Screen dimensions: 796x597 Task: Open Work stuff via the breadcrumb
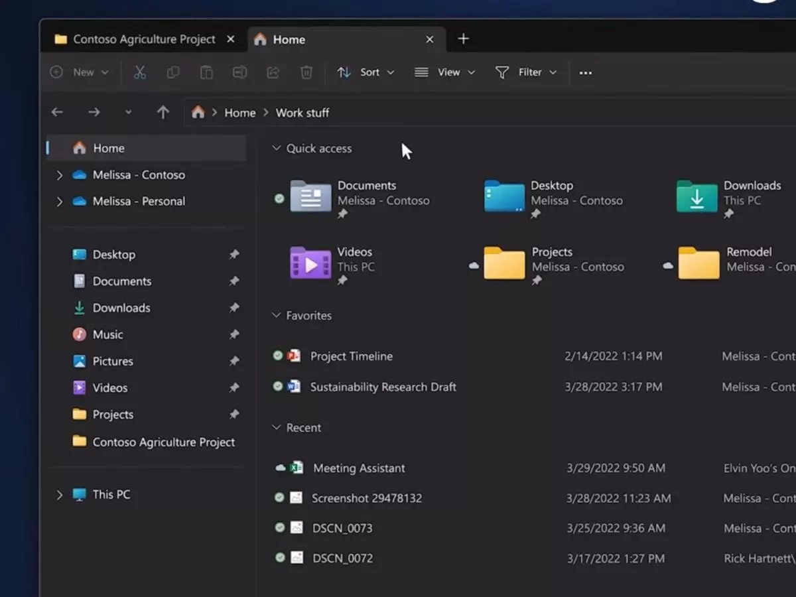click(302, 112)
